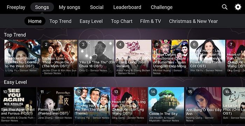Viewport: 245px width, 126px height.
Task: Select the My songs tab
Action: click(x=69, y=7)
